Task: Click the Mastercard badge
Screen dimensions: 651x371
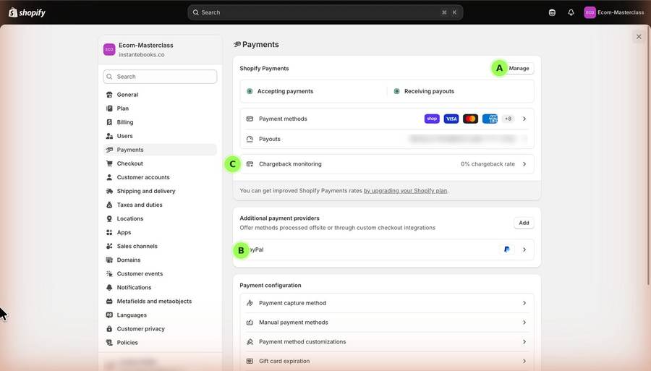Action: pyautogui.click(x=470, y=119)
